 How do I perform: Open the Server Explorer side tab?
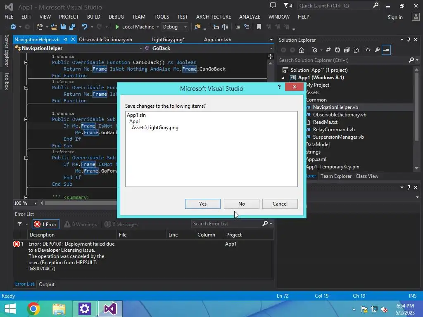click(x=7, y=51)
